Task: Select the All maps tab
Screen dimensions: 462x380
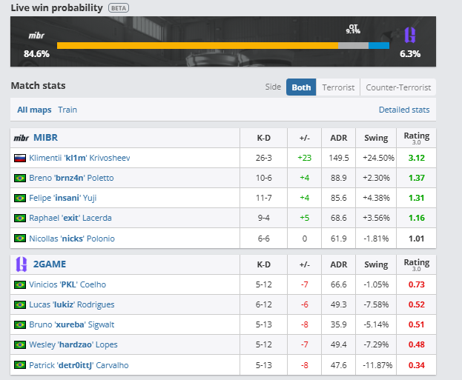Action: click(x=34, y=110)
